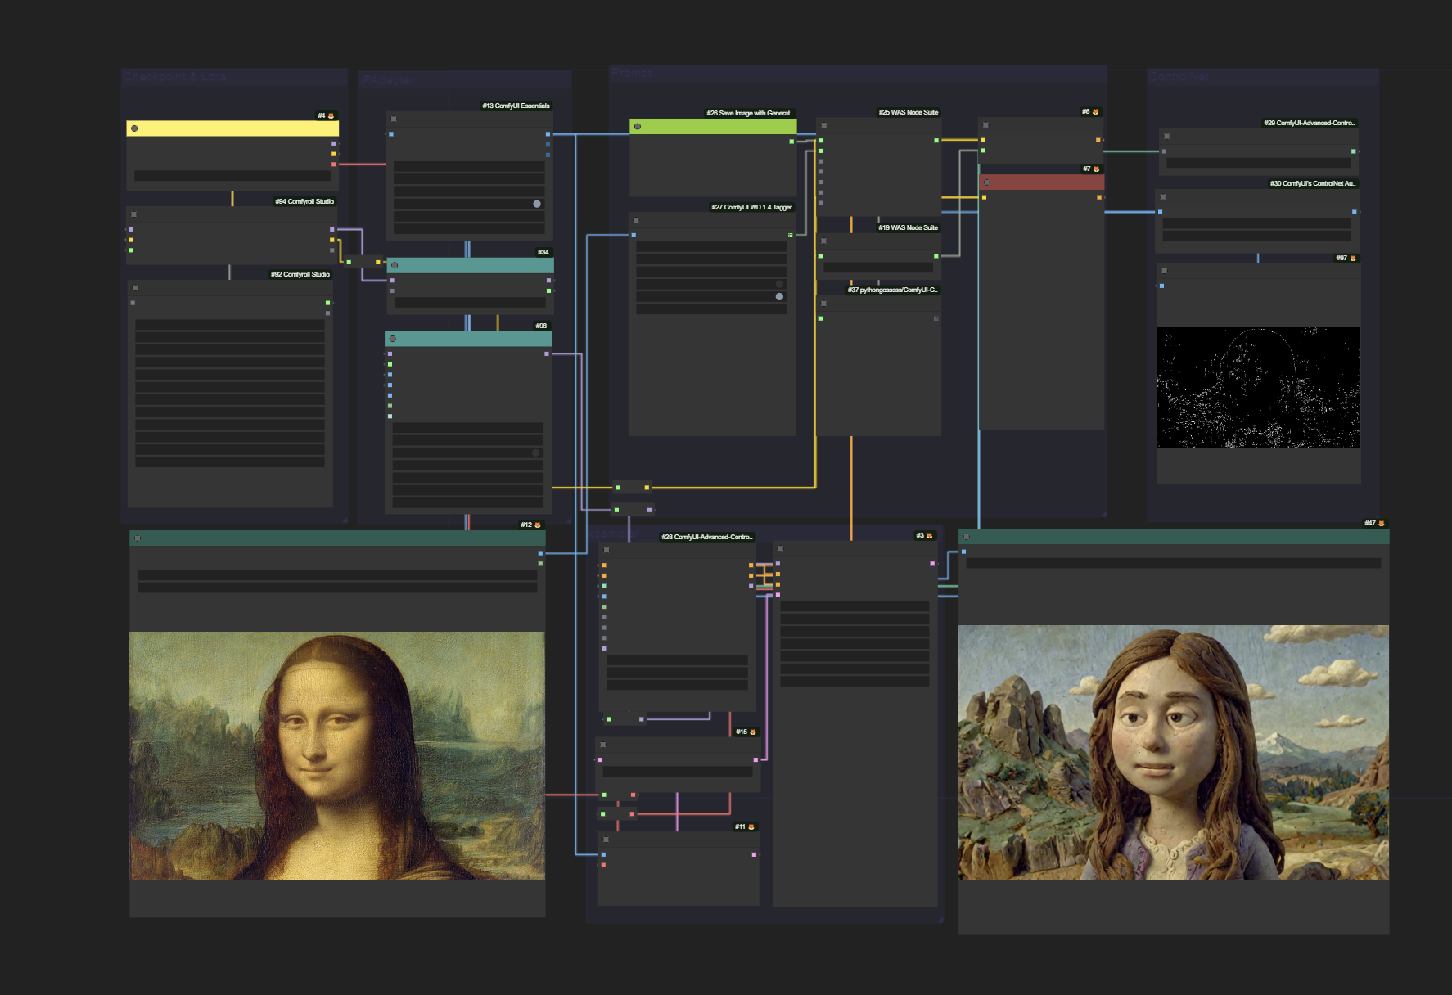Click the fox badge icon on node #97
The width and height of the screenshot is (1452, 995).
click(x=1353, y=259)
